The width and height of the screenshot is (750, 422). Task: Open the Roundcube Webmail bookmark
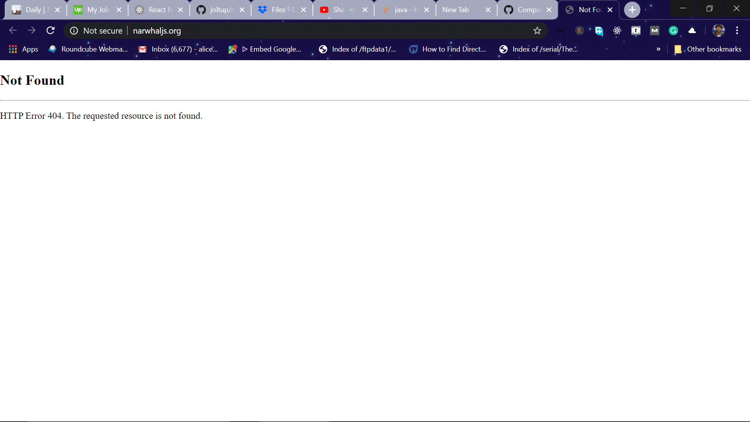[88, 49]
